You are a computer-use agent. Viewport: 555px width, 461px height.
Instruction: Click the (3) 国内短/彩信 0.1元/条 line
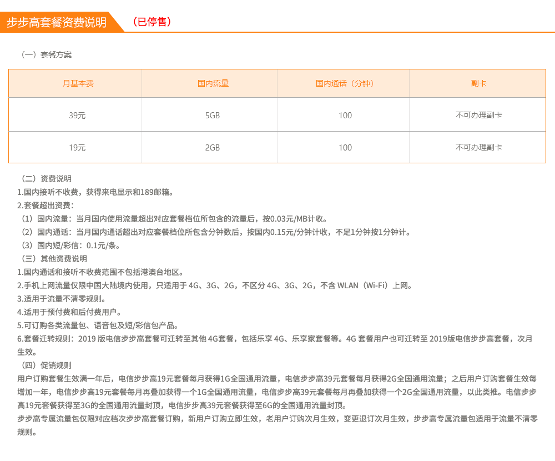click(x=70, y=245)
